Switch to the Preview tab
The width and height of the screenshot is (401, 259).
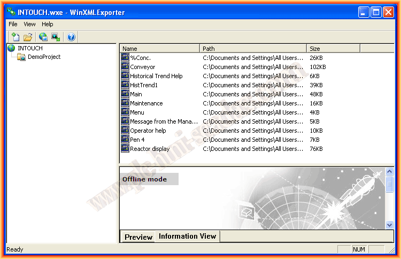point(138,237)
